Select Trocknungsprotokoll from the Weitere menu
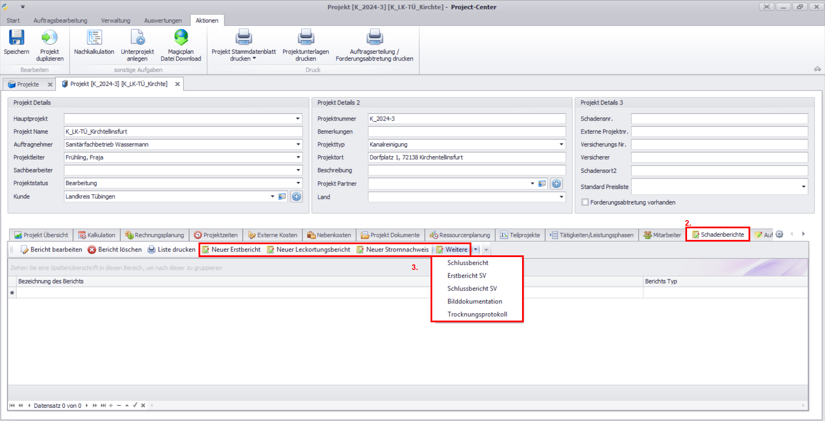825x421 pixels. tap(477, 314)
